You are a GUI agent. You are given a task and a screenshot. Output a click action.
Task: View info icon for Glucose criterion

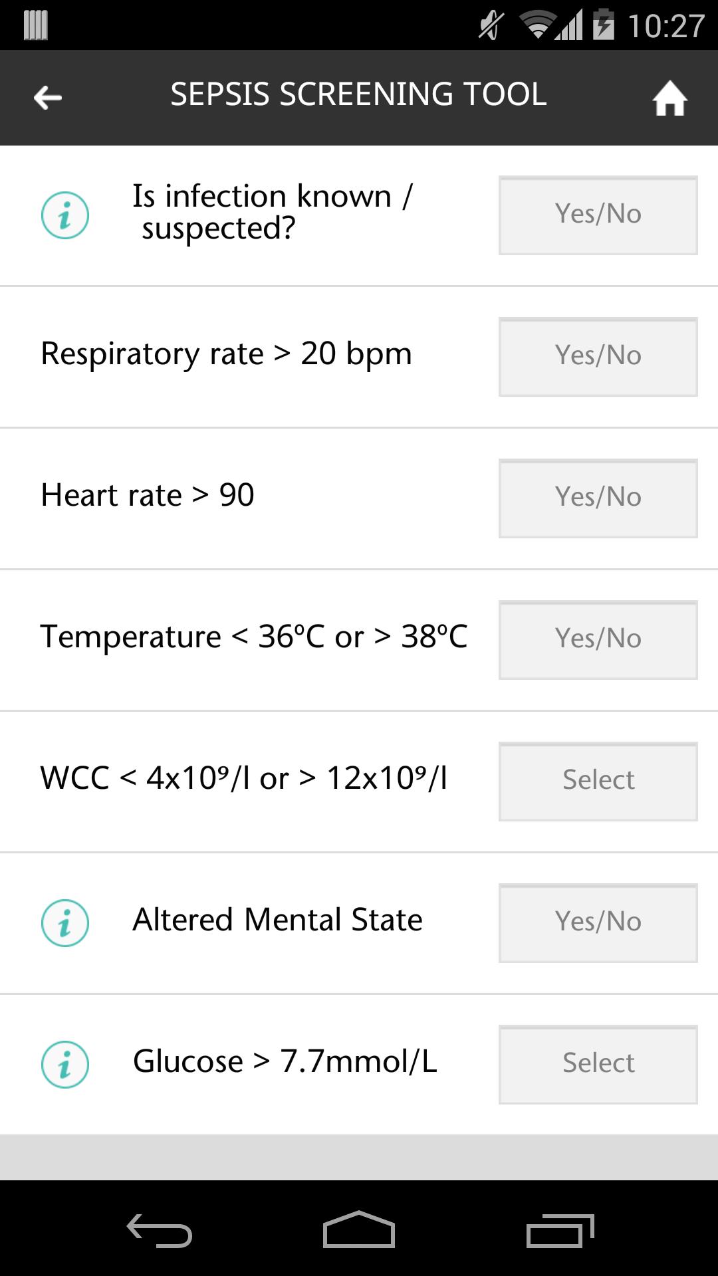pos(65,1064)
